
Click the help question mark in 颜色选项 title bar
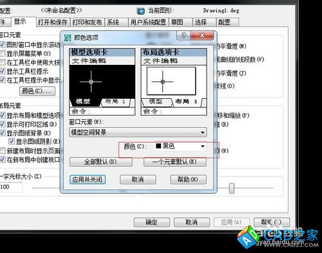[183, 35]
